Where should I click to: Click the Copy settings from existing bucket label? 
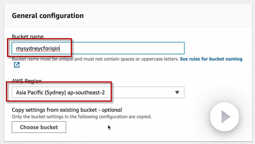pyautogui.click(x=56, y=110)
